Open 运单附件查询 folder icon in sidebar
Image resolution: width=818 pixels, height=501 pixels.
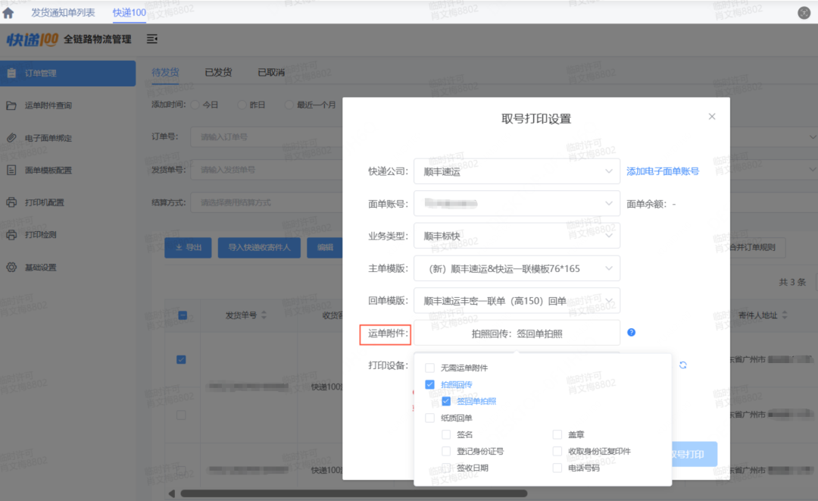[11, 105]
